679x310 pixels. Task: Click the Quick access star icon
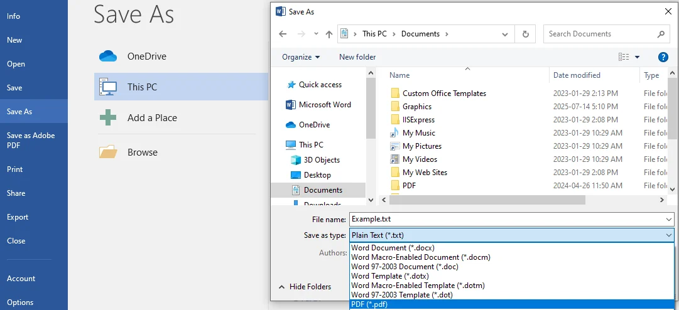(x=291, y=85)
